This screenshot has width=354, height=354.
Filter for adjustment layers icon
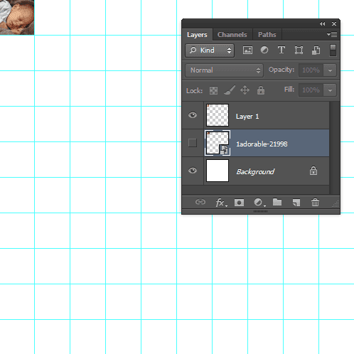(x=264, y=50)
